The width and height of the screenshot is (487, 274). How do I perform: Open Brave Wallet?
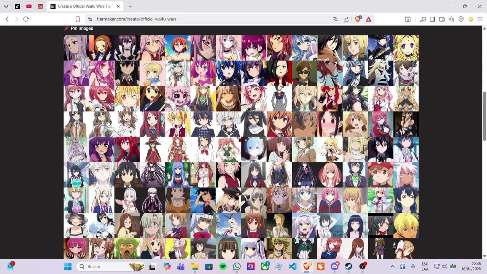coord(442,19)
